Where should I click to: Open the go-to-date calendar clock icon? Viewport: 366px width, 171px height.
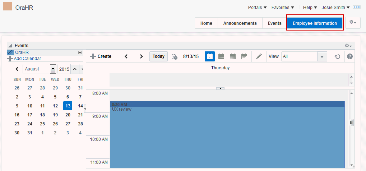[x=174, y=56]
